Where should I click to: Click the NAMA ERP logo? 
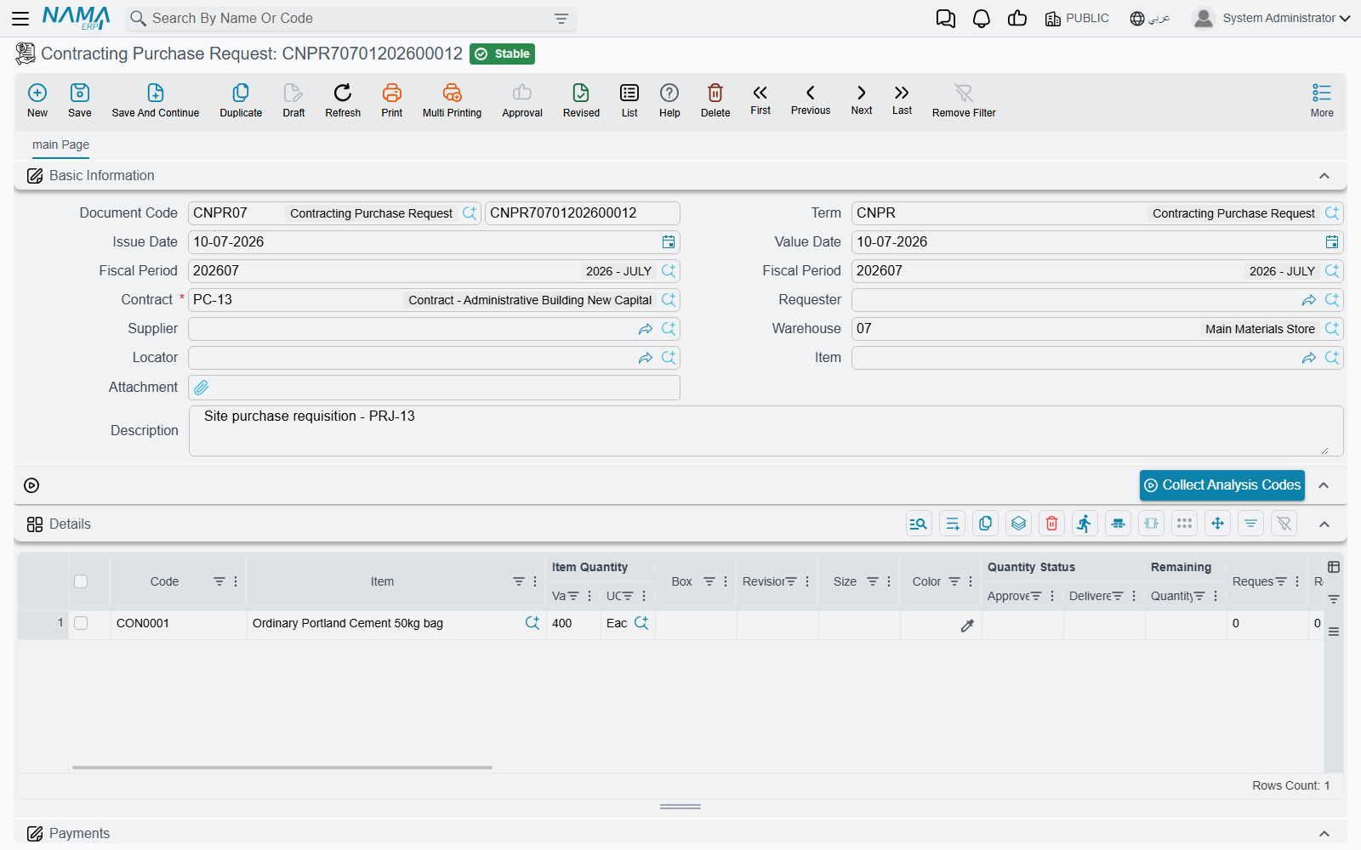click(77, 18)
